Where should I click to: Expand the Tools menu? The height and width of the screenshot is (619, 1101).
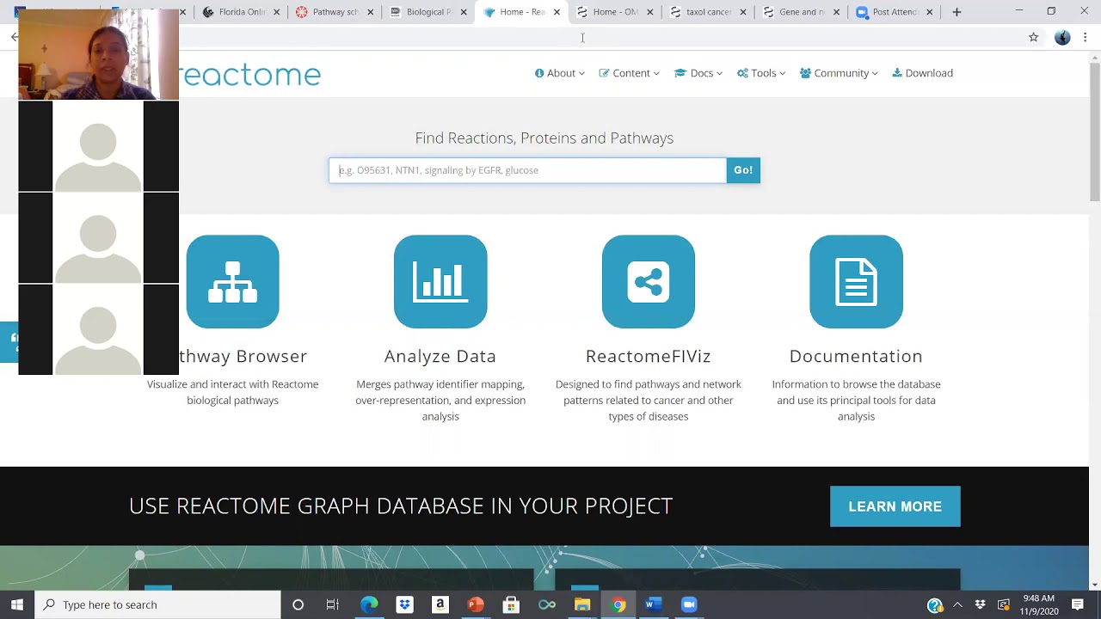click(761, 73)
